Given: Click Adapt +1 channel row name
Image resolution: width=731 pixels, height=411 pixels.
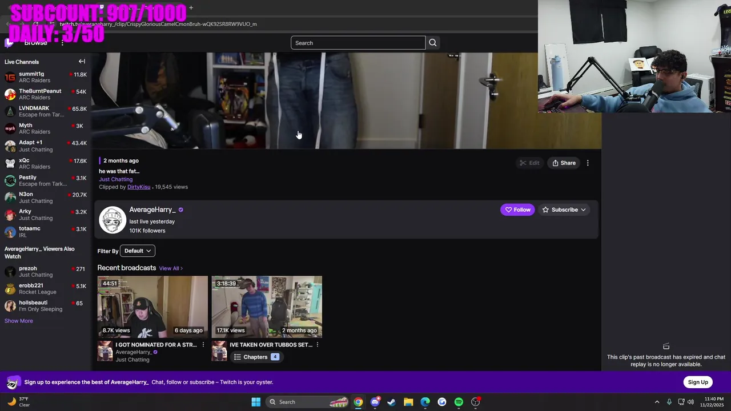Looking at the screenshot, I should [x=30, y=143].
